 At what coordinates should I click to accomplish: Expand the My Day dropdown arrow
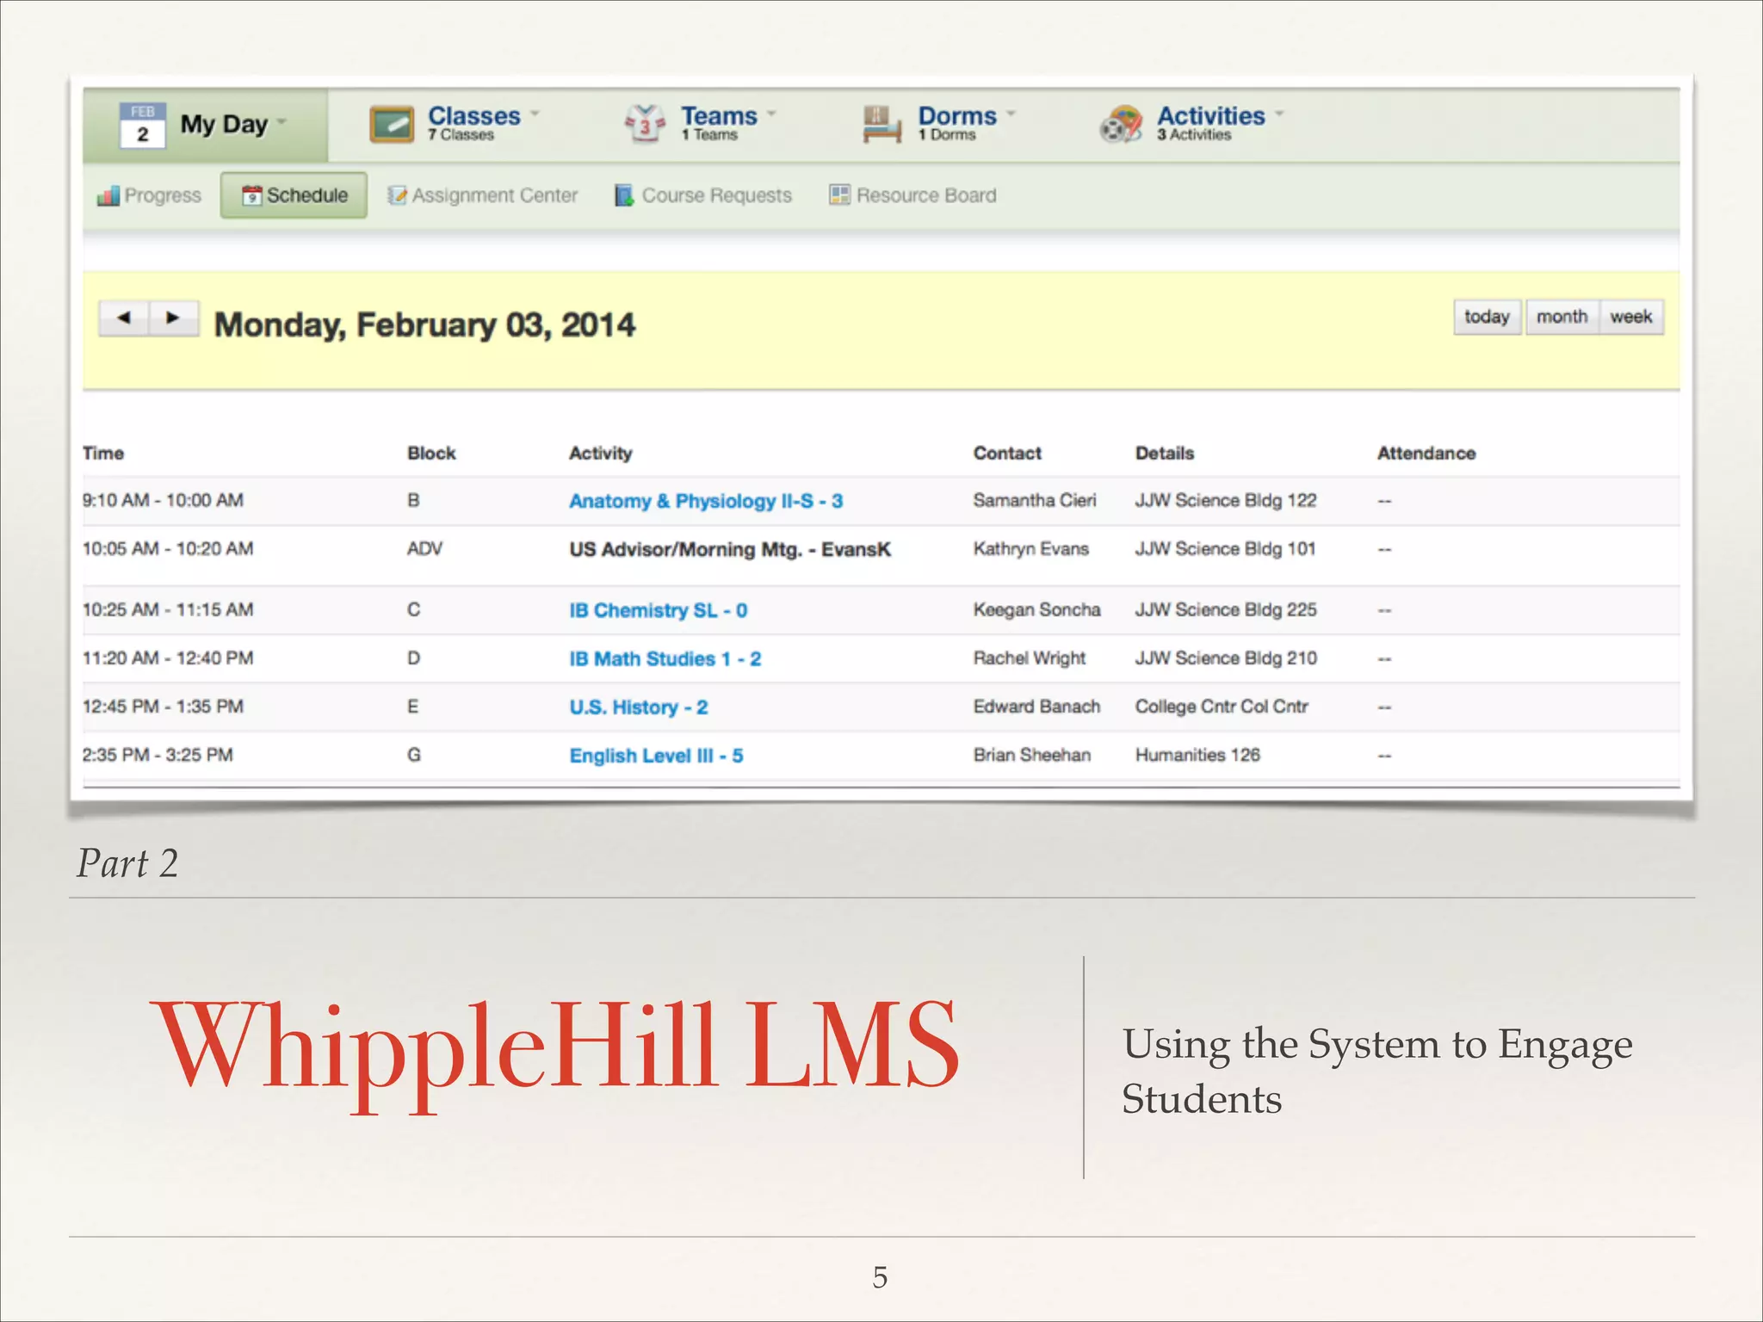coord(281,122)
